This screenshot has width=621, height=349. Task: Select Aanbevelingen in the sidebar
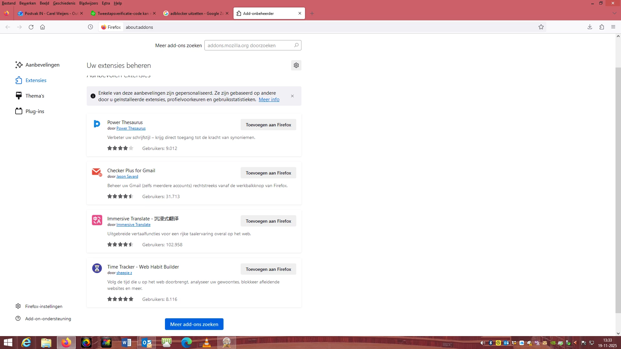tap(42, 65)
